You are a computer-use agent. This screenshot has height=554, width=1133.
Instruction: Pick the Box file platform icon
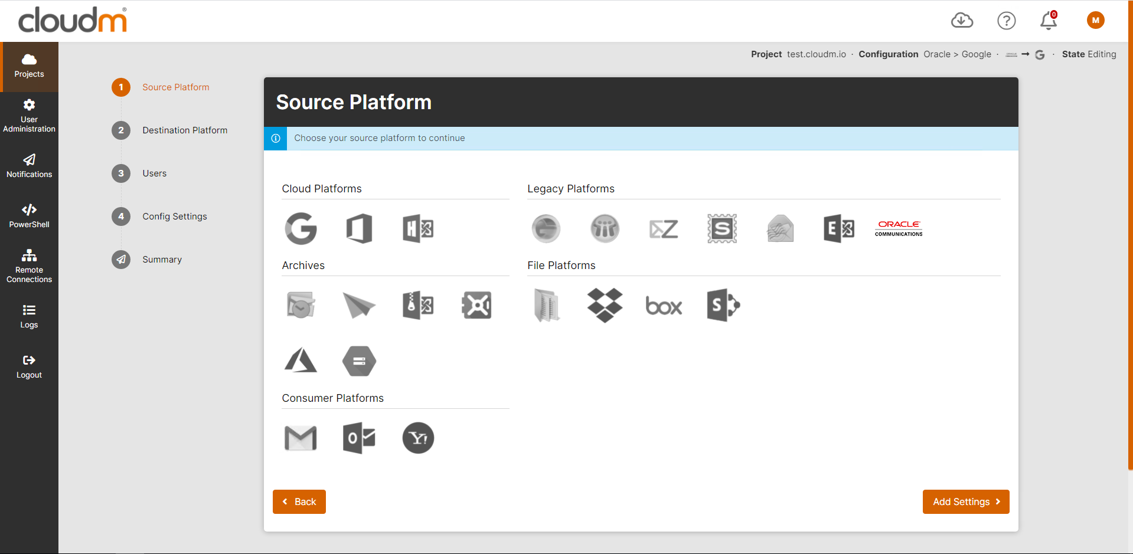coord(664,305)
